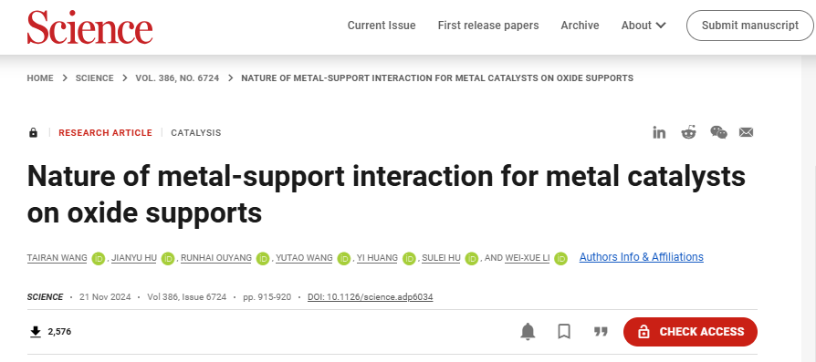Open the DOI 10.1126/science.adp6034 link
Image resolution: width=816 pixels, height=362 pixels.
click(370, 297)
